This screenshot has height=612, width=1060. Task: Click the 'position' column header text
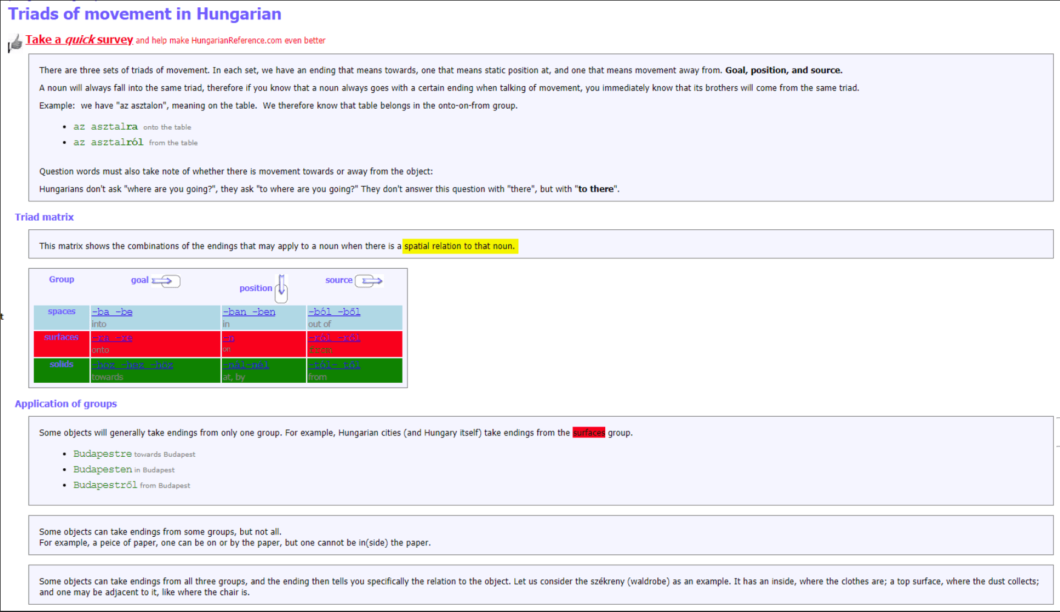tap(255, 288)
